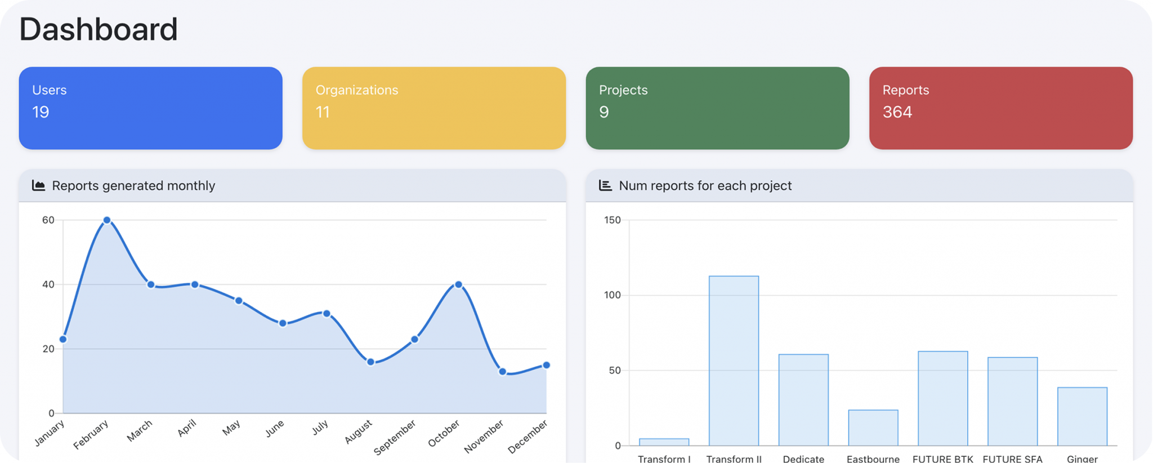Click the 'Num reports for each project' title
1153x463 pixels.
click(x=705, y=185)
